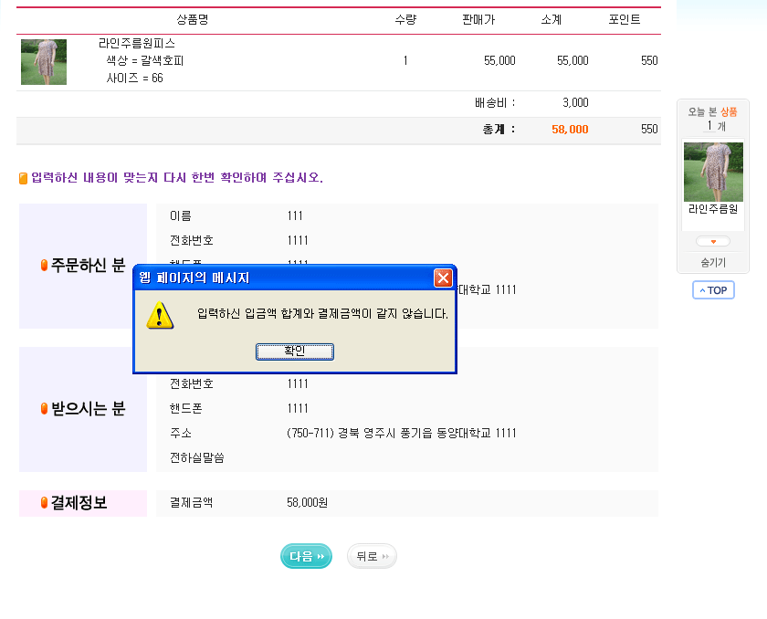Image resolution: width=767 pixels, height=619 pixels.
Task: Click the 확인 button in the alert
Action: click(x=294, y=351)
